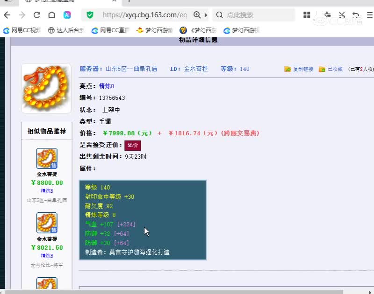This screenshot has width=374, height=294.
Task: Open similar item priced ¥8021.50 thumbnail
Action: coord(47,223)
